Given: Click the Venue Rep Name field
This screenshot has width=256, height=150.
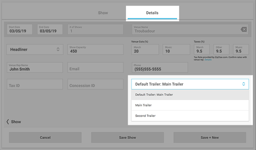Looking at the screenshot, I should (35, 67).
